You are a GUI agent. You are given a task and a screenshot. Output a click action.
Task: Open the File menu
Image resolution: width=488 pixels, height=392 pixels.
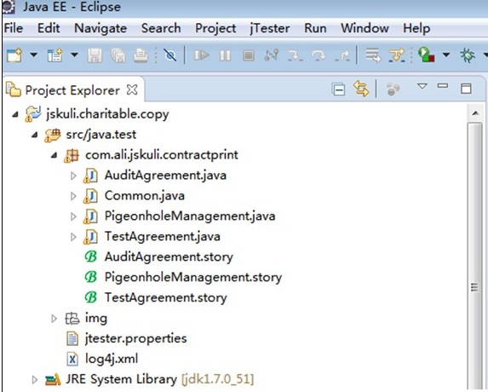14,28
